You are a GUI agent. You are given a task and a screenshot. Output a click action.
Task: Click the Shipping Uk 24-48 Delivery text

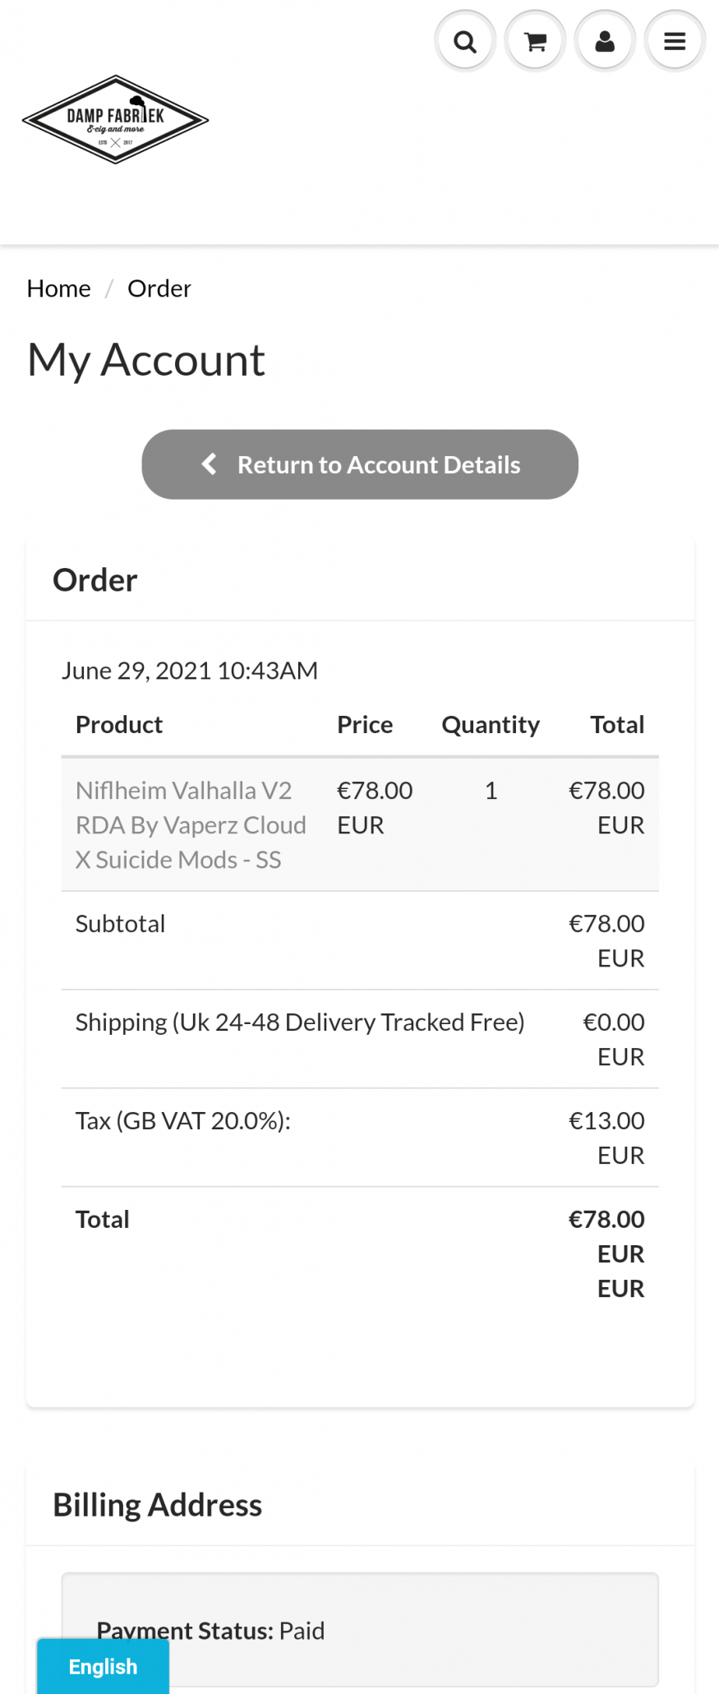tap(299, 1022)
